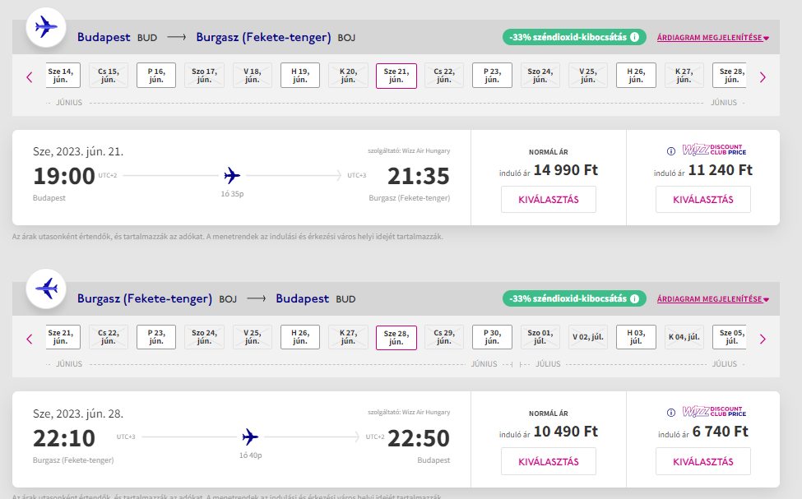Open info icon on return carbon emissions badge
This screenshot has height=499, width=802.
634,298
